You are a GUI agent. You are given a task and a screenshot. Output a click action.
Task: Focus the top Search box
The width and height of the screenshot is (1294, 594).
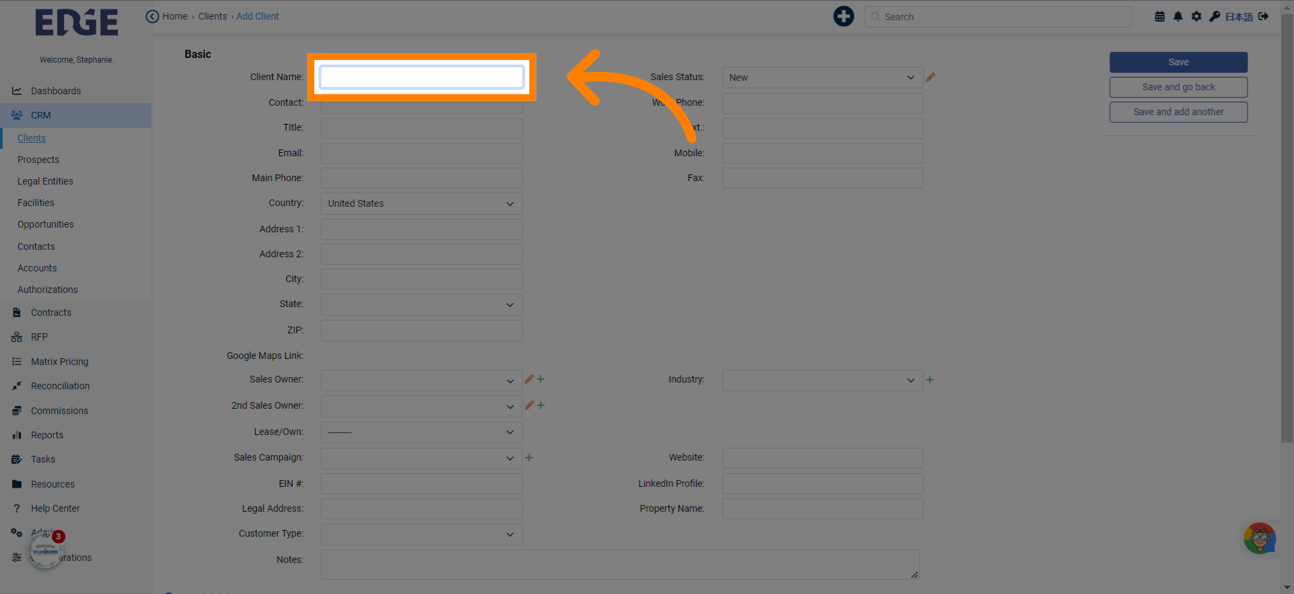pos(997,17)
